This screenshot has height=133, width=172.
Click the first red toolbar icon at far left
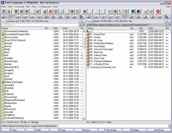(x=4, y=11)
